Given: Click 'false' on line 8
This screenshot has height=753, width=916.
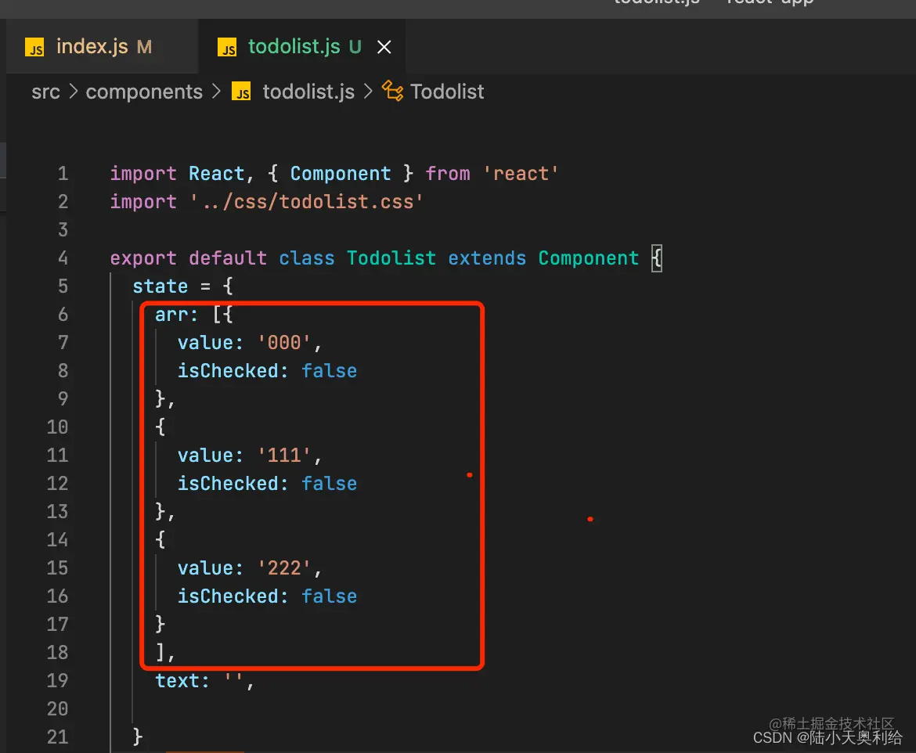Looking at the screenshot, I should tap(329, 371).
